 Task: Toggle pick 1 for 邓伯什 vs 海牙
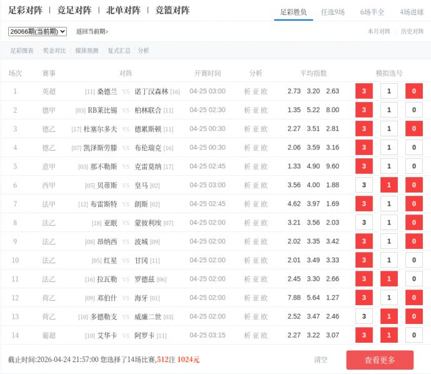389,298
